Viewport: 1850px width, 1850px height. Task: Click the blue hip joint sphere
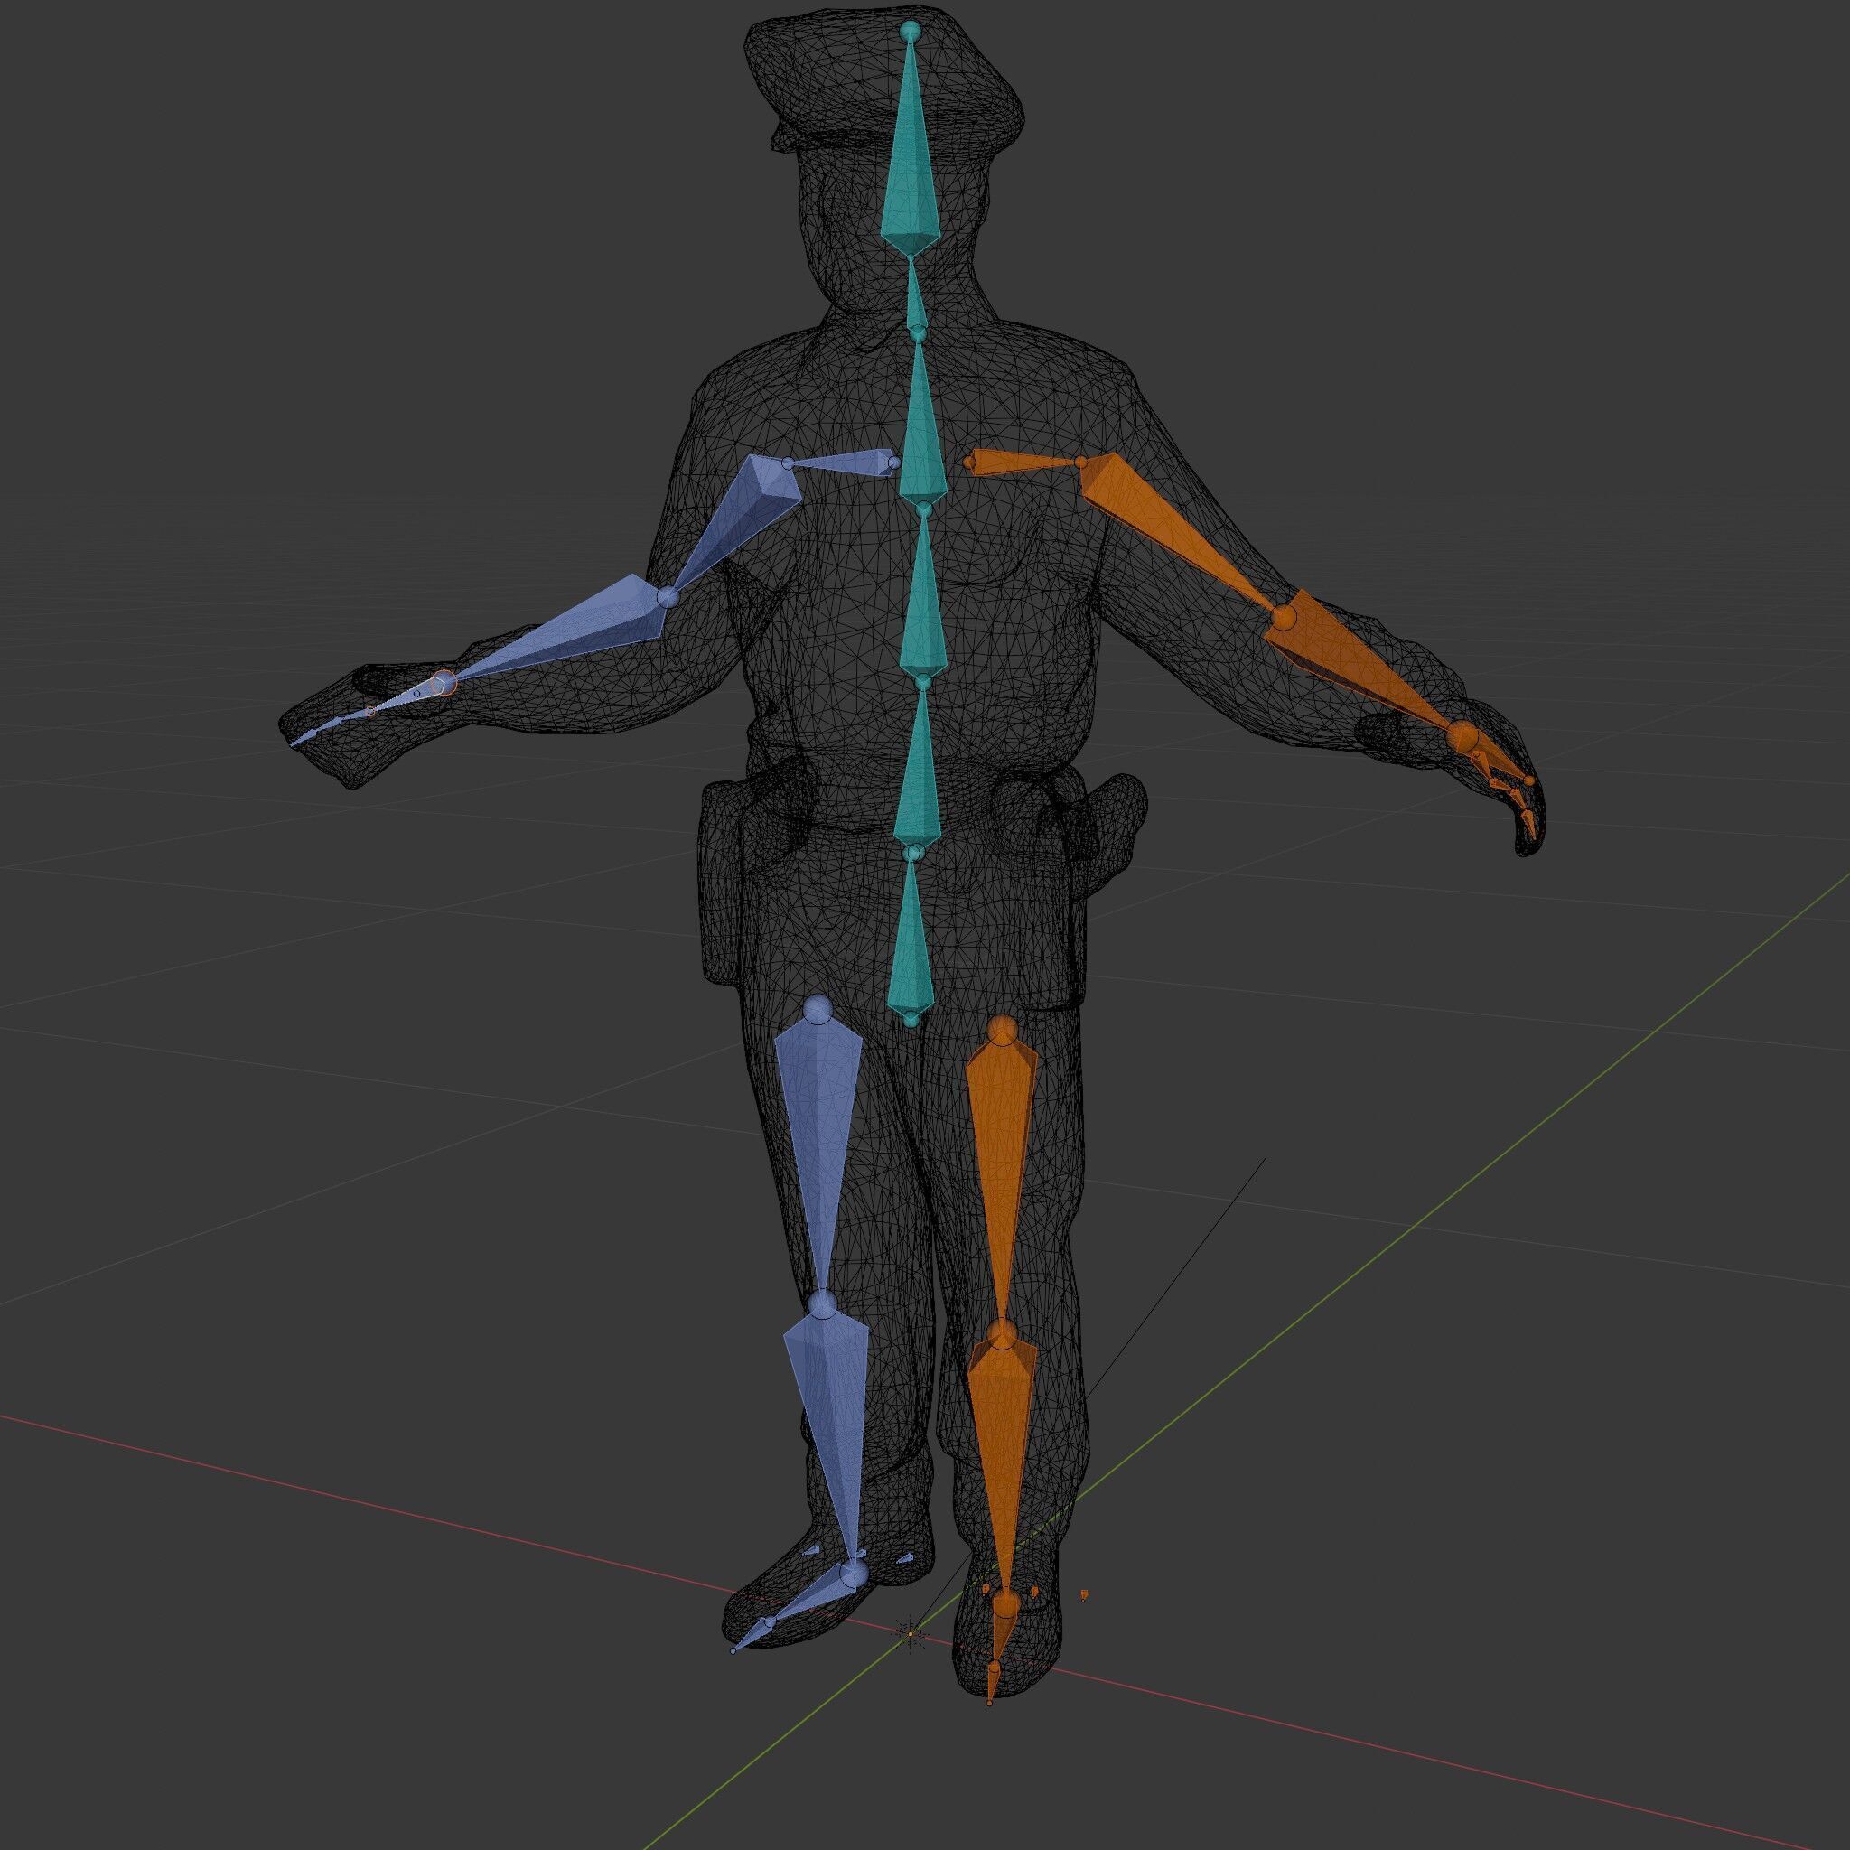coord(818,1009)
